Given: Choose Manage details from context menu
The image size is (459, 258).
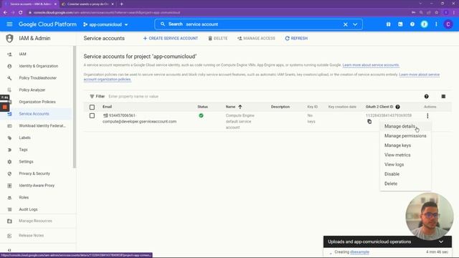Looking at the screenshot, I should [400, 126].
